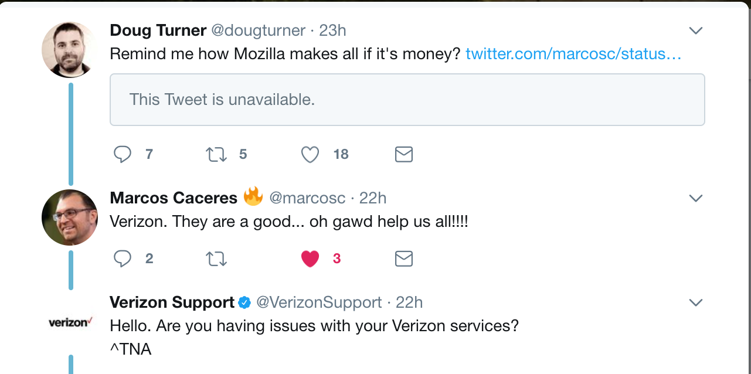The image size is (751, 374).
Task: Share Marcos Caceres' tweet via message icon
Action: 404,259
